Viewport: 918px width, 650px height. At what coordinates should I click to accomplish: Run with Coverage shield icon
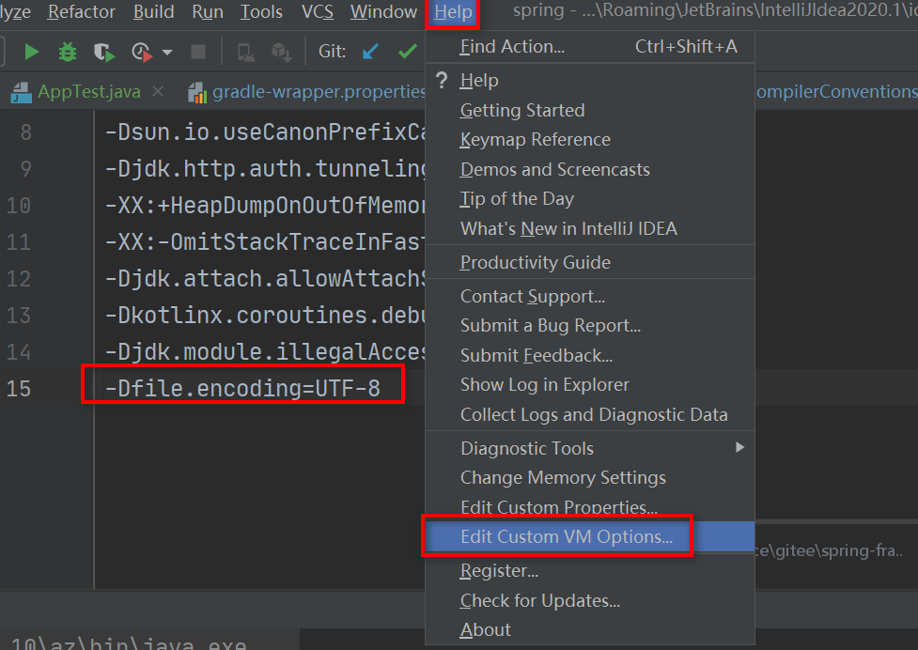click(x=103, y=52)
